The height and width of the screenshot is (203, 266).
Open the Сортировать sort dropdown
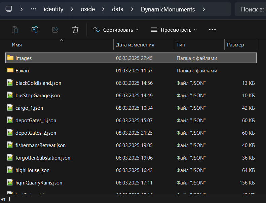[116, 30]
